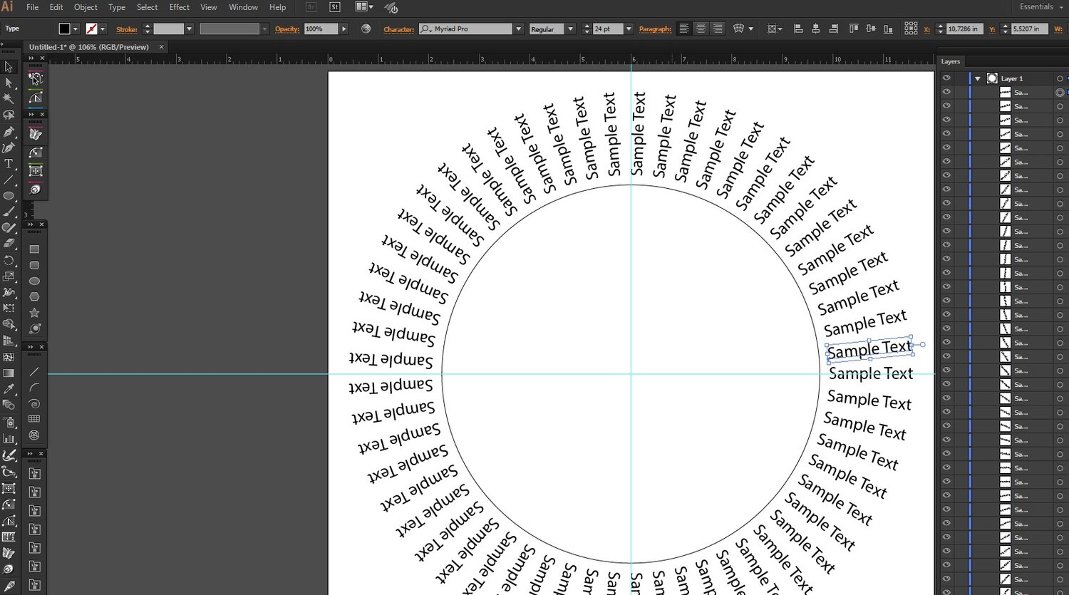The height and width of the screenshot is (595, 1069).
Task: Open the Essentials workspace switcher
Action: coord(1040,7)
